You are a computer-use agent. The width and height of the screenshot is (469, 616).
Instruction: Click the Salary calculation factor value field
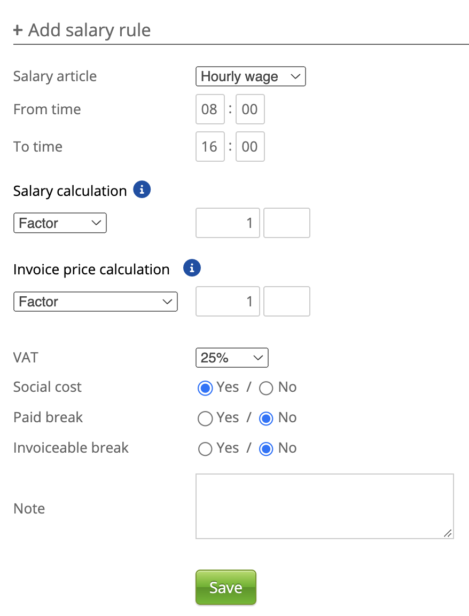tap(228, 223)
